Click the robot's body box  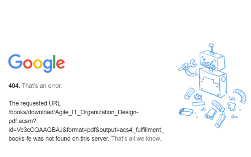coord(213,83)
